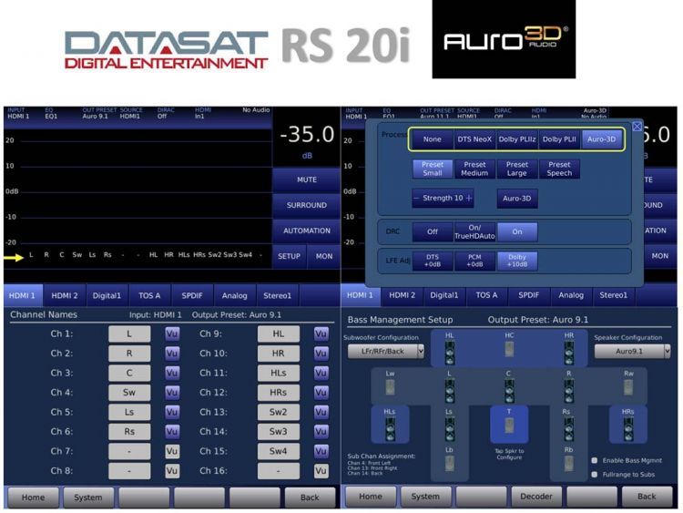The width and height of the screenshot is (683, 513).
Task: Open Subwoofer Configuration dropdown
Action: [x=386, y=352]
